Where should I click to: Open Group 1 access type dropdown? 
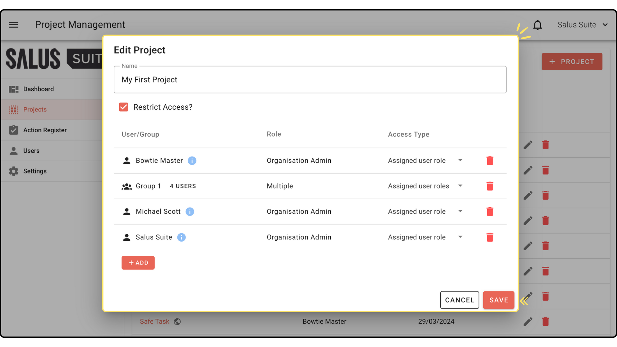click(x=460, y=186)
